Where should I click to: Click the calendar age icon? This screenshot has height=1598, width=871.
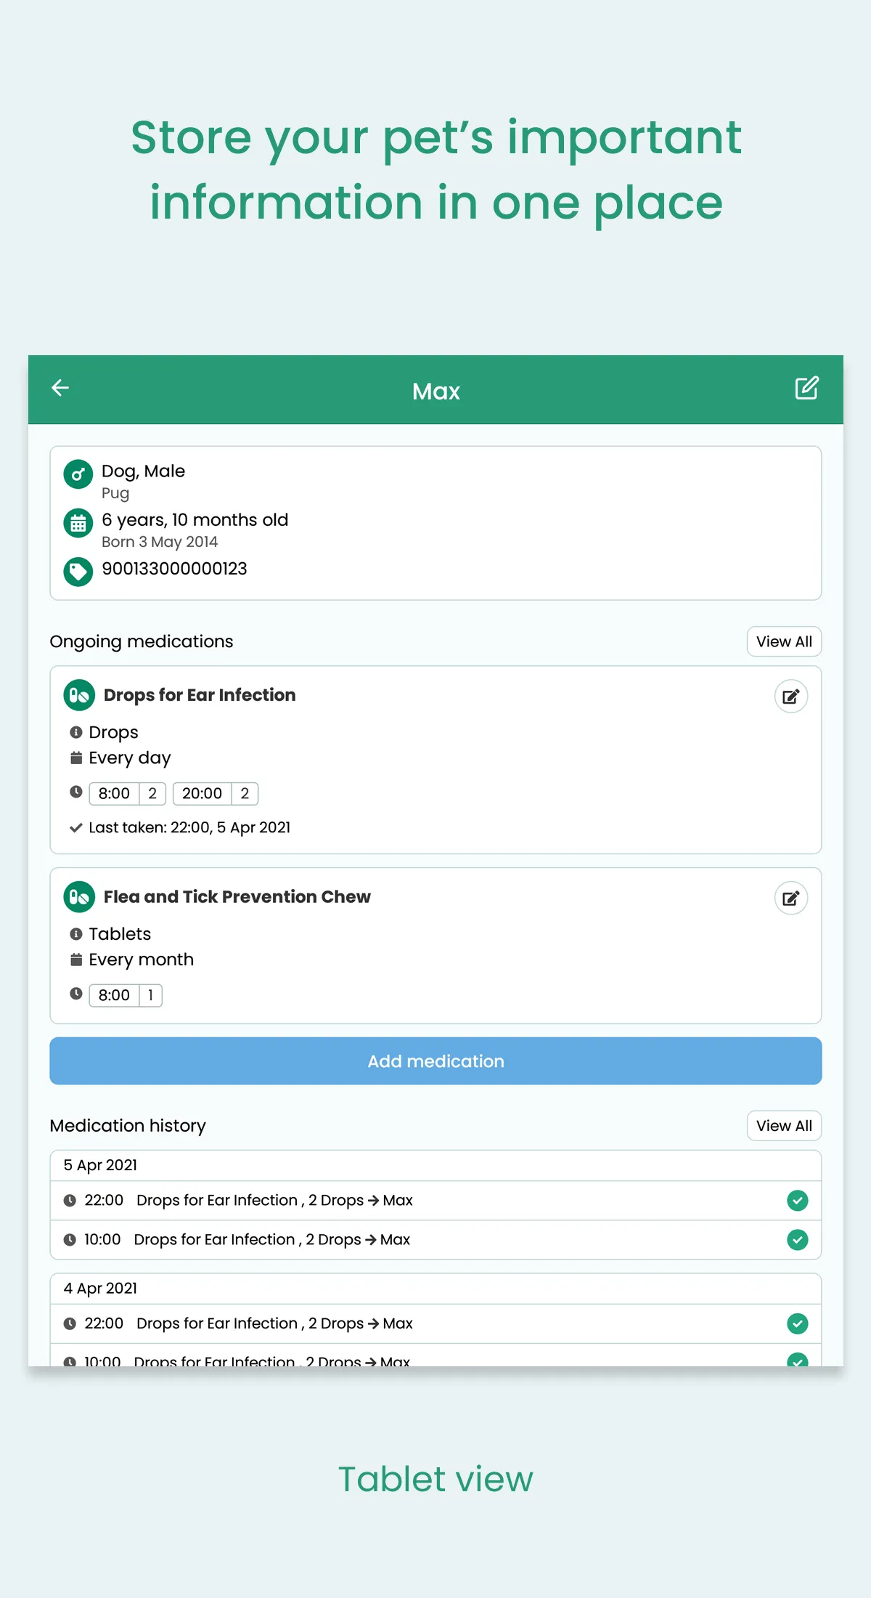pyautogui.click(x=78, y=523)
